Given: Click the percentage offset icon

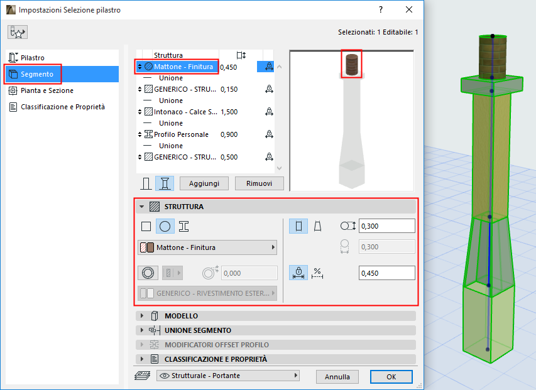Looking at the screenshot, I should pos(317,273).
